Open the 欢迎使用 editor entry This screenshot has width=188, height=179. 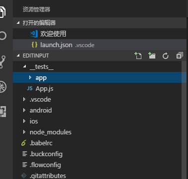(100, 34)
